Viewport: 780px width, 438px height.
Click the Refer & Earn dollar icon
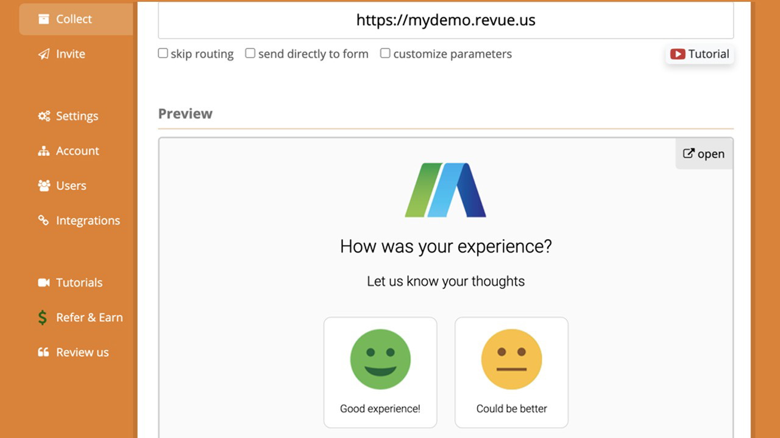point(42,317)
